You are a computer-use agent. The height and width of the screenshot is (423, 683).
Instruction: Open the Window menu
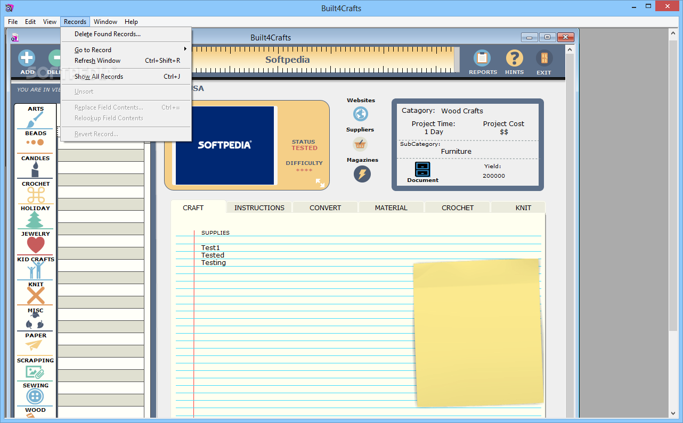click(x=105, y=22)
